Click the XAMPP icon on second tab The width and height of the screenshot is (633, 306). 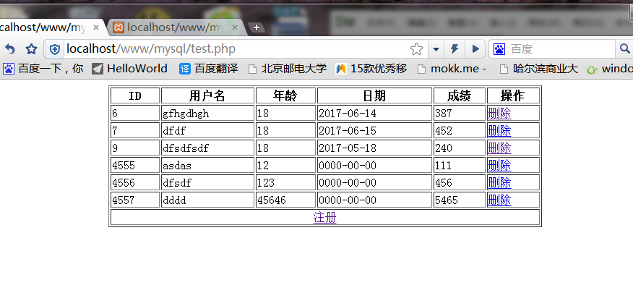pyautogui.click(x=119, y=27)
